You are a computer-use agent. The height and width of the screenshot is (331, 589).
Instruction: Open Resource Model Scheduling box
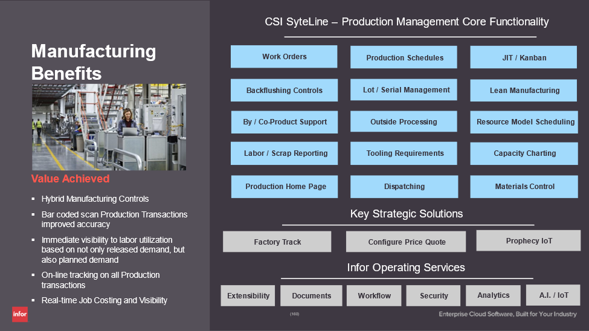pyautogui.click(x=524, y=122)
